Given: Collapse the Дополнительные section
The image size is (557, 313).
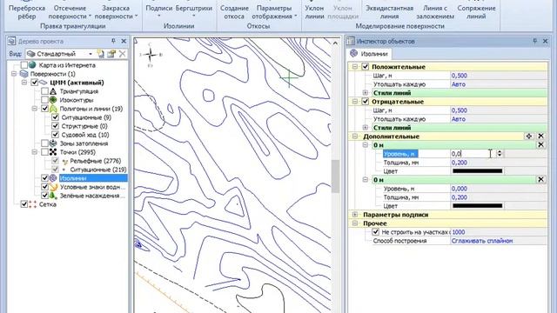Looking at the screenshot, I should pos(355,136).
